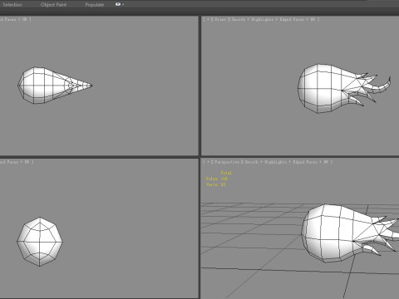Click the Verts count statistics text
Screen dimensions: 399x299
[216, 184]
